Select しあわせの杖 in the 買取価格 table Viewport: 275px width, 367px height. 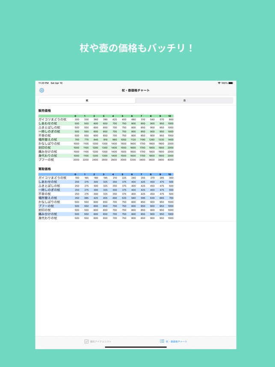click(48, 182)
